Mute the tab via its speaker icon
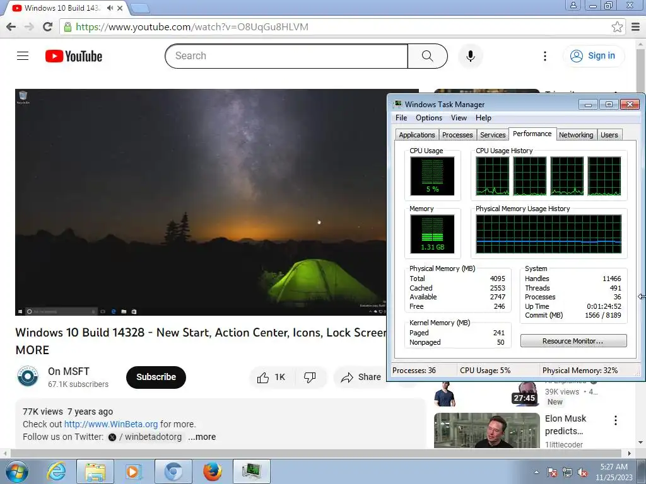 point(110,8)
